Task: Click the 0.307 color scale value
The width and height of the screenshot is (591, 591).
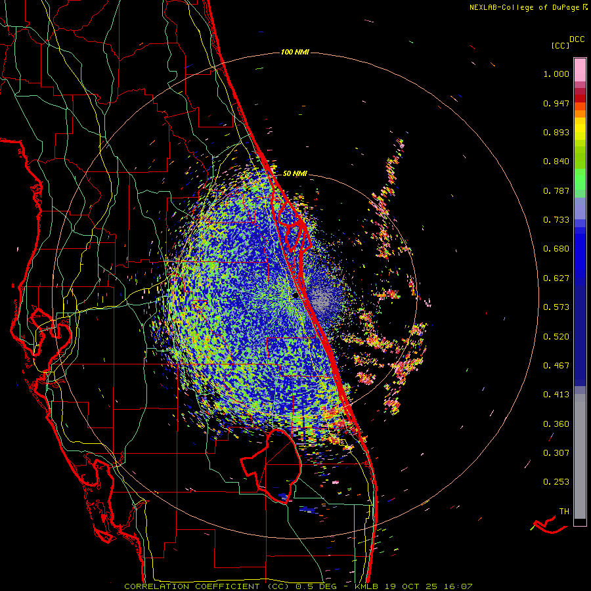Action: pyautogui.click(x=556, y=453)
